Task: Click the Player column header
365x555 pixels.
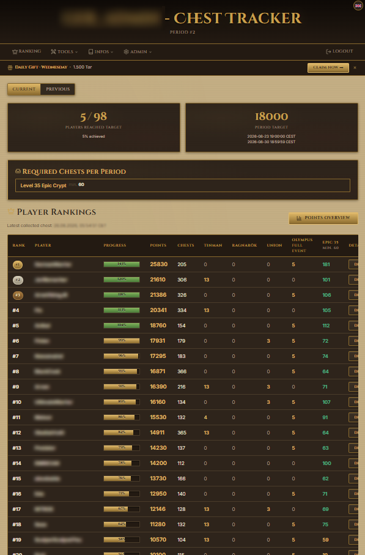Action: pos(43,245)
